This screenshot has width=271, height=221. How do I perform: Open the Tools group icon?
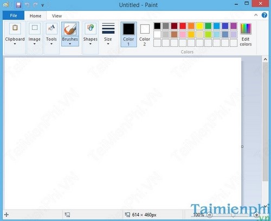tap(51, 28)
